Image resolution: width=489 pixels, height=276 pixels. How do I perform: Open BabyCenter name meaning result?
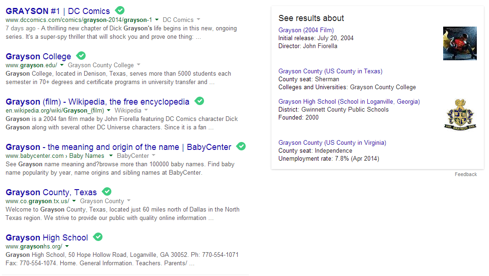118,147
